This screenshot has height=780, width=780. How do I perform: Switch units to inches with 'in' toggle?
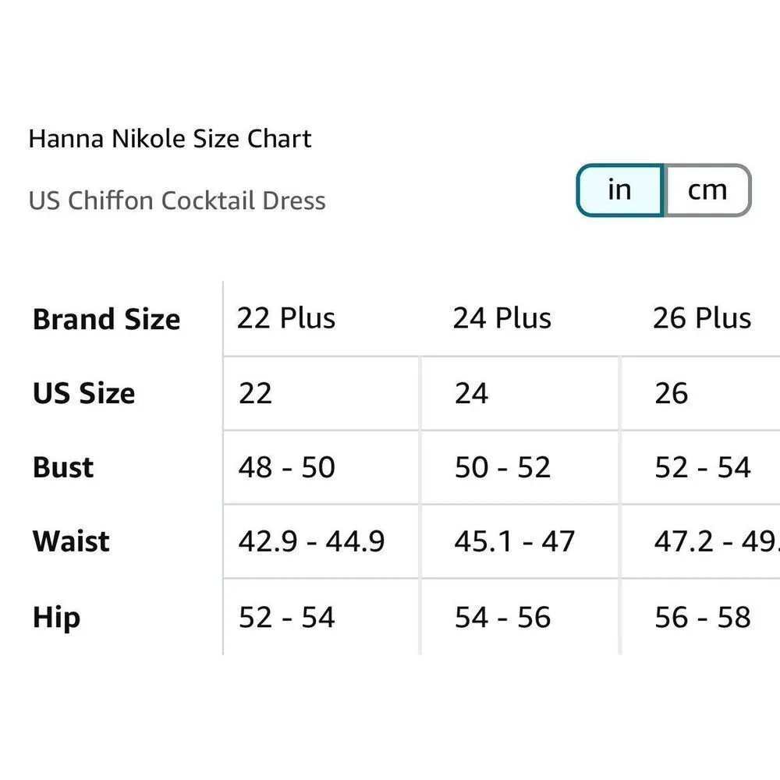(620, 190)
